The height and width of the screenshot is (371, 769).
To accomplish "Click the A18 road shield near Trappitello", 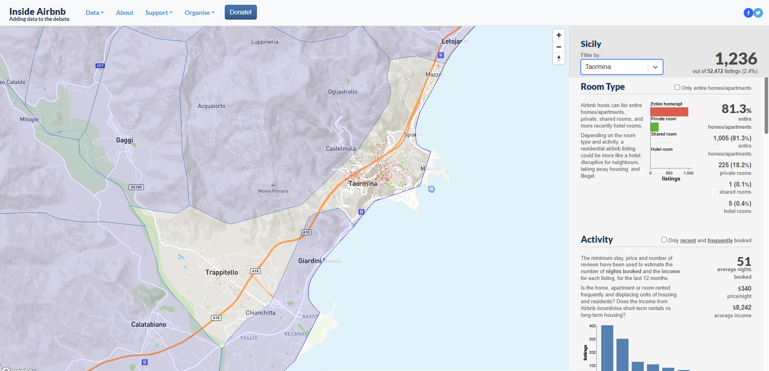I will [255, 271].
